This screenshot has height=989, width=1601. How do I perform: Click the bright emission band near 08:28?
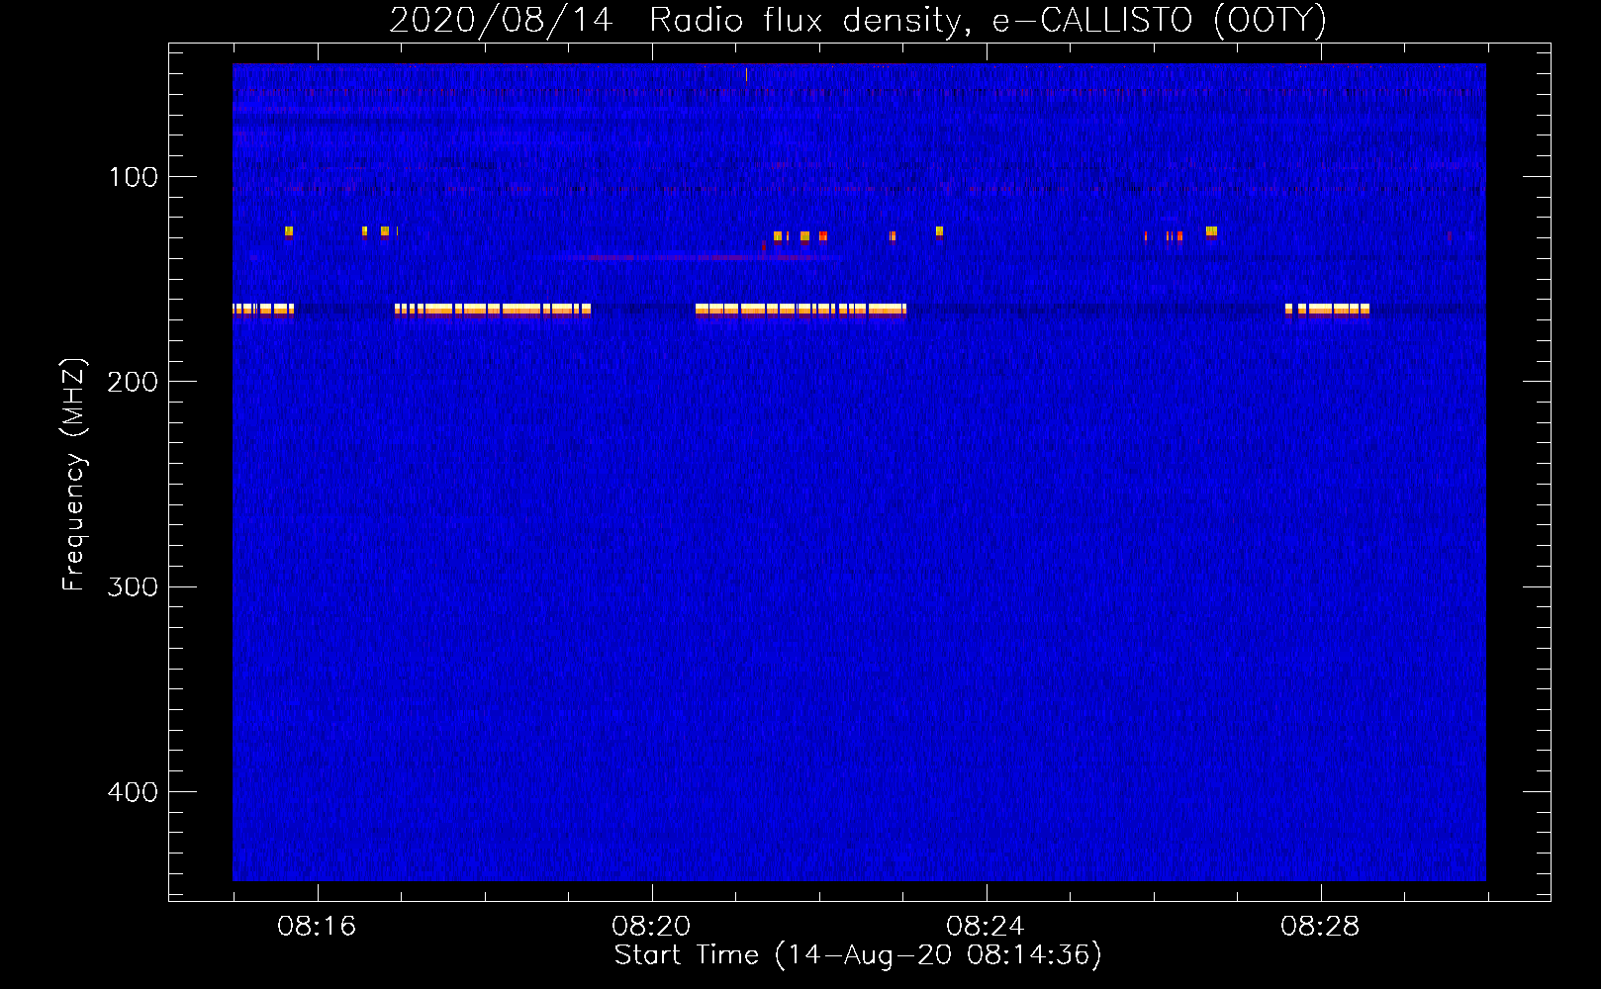click(x=1327, y=310)
